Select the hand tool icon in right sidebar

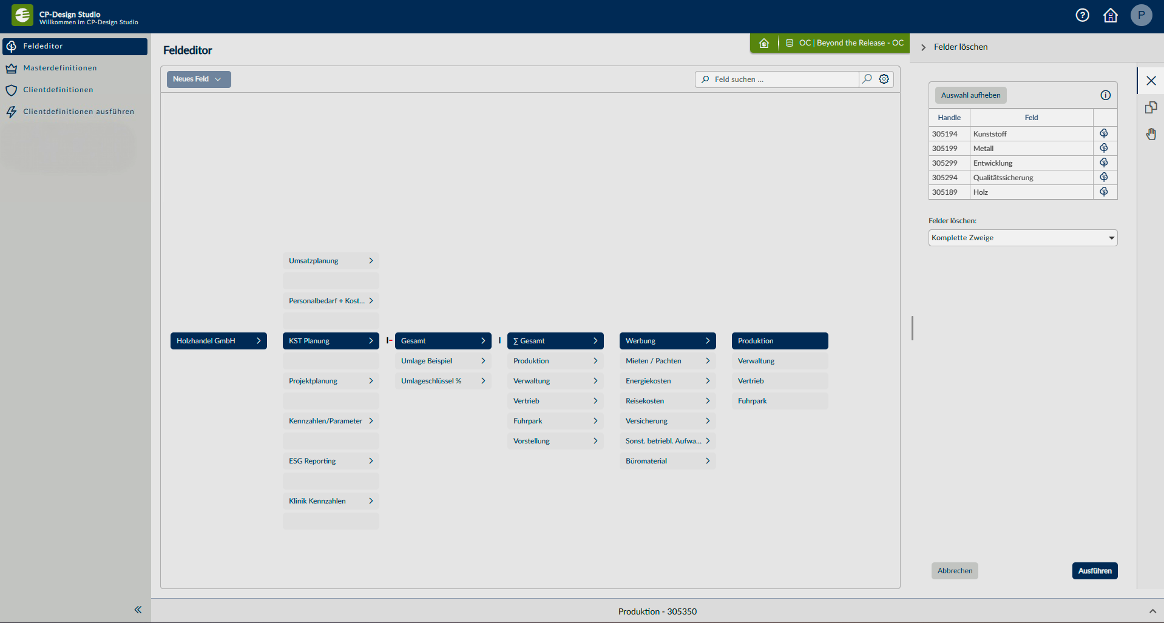(1151, 134)
